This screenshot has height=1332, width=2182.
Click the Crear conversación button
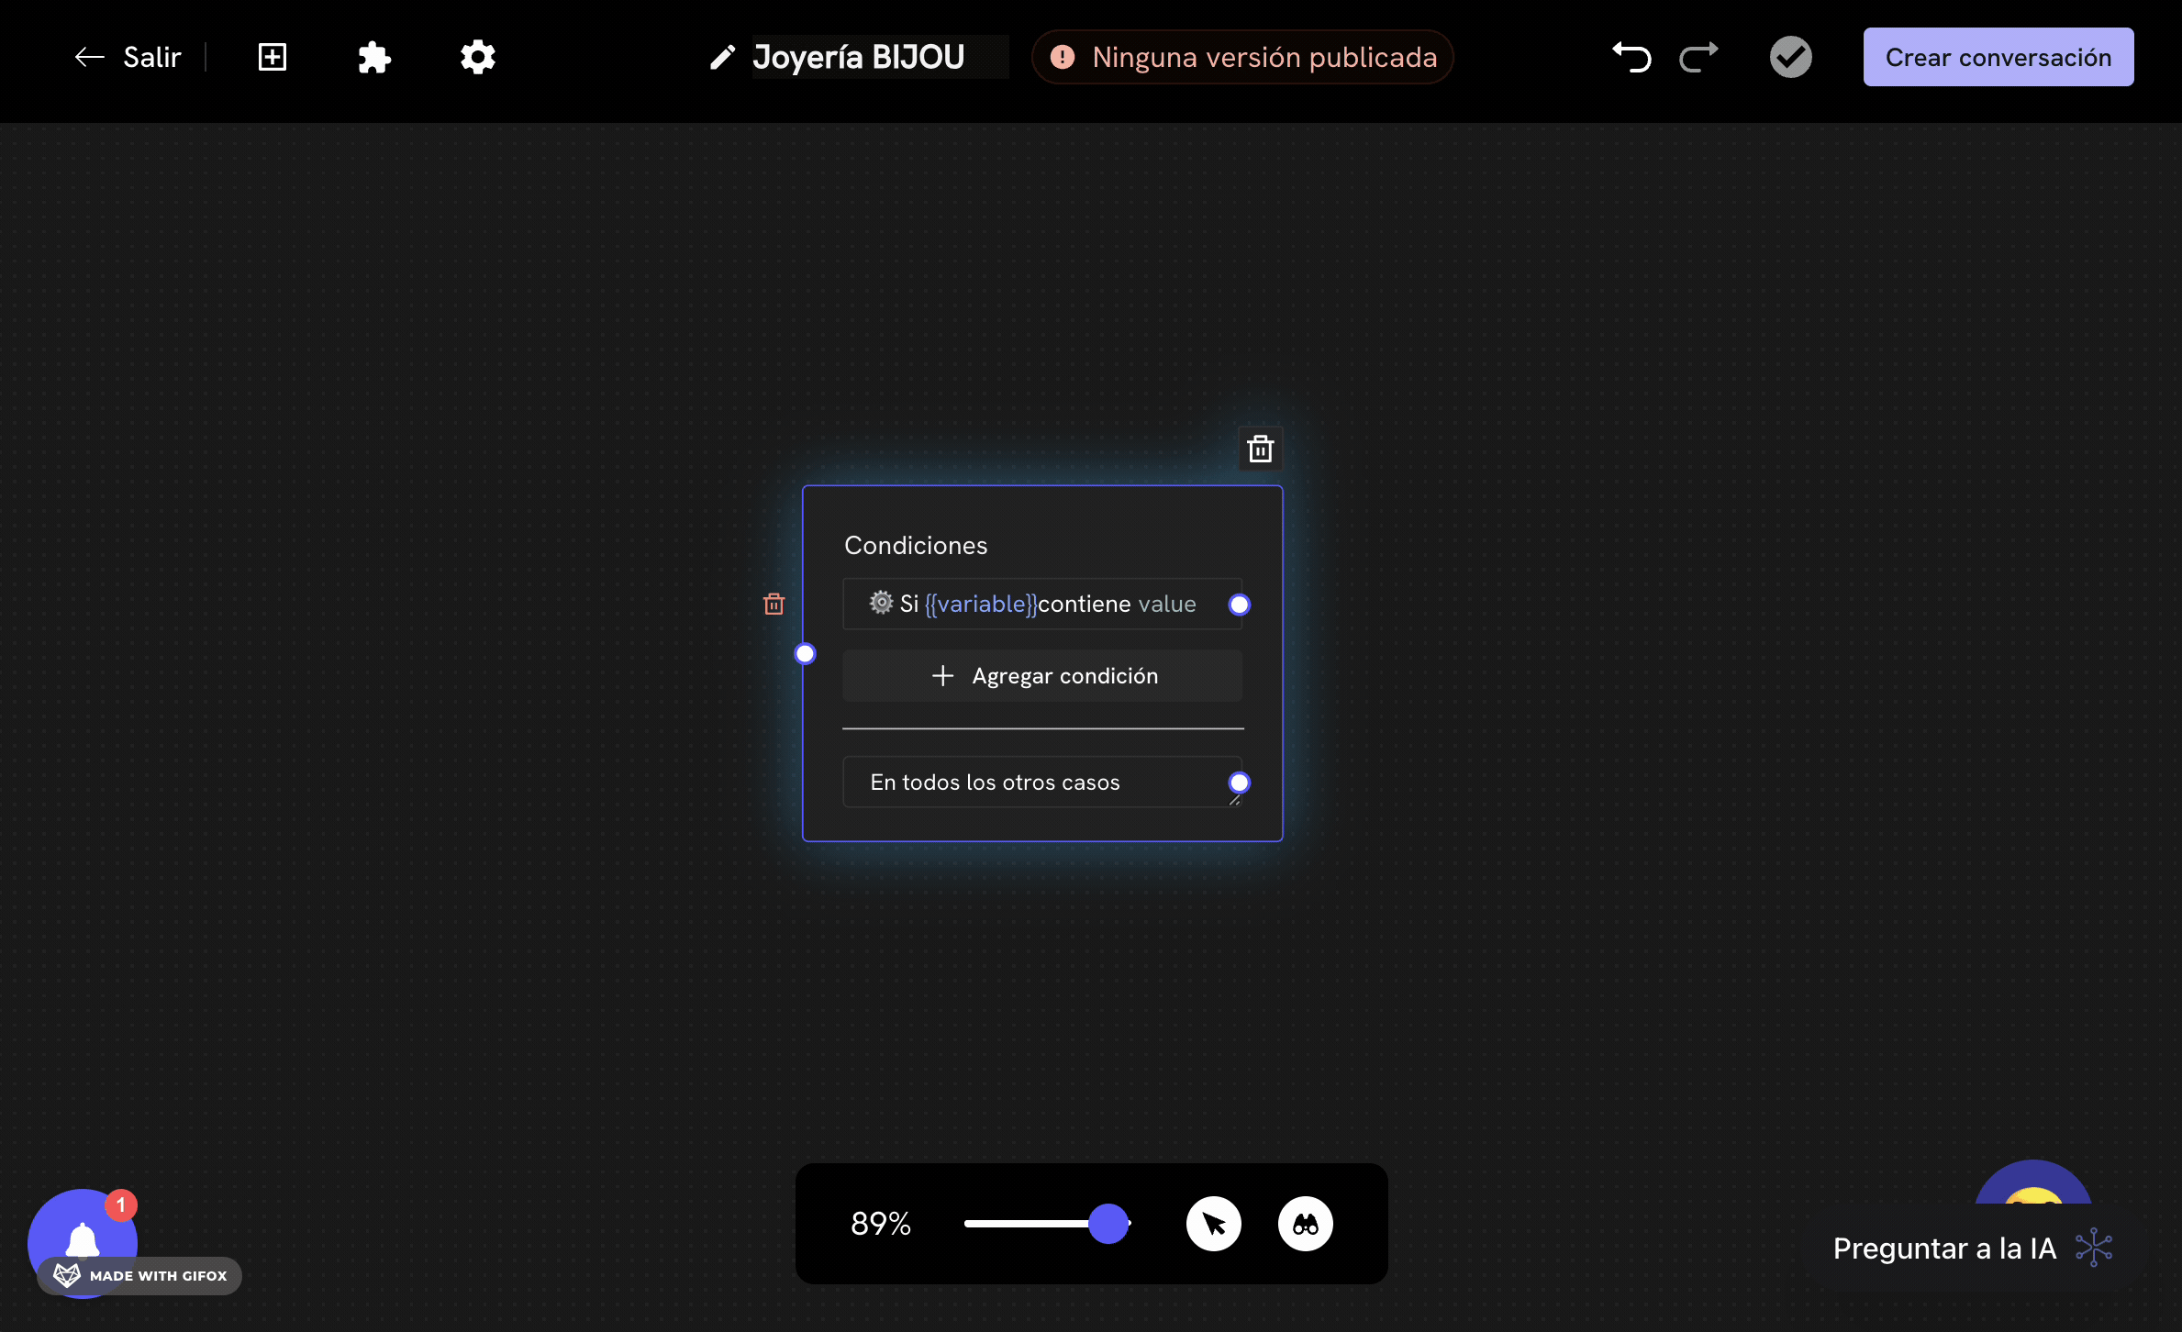click(x=1998, y=57)
